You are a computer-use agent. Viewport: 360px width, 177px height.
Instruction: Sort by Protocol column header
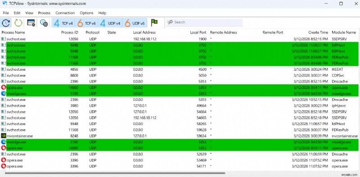[93, 32]
